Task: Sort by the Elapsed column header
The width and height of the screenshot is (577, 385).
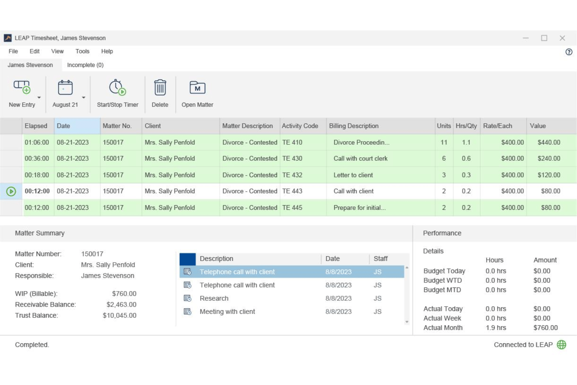Action: point(38,126)
